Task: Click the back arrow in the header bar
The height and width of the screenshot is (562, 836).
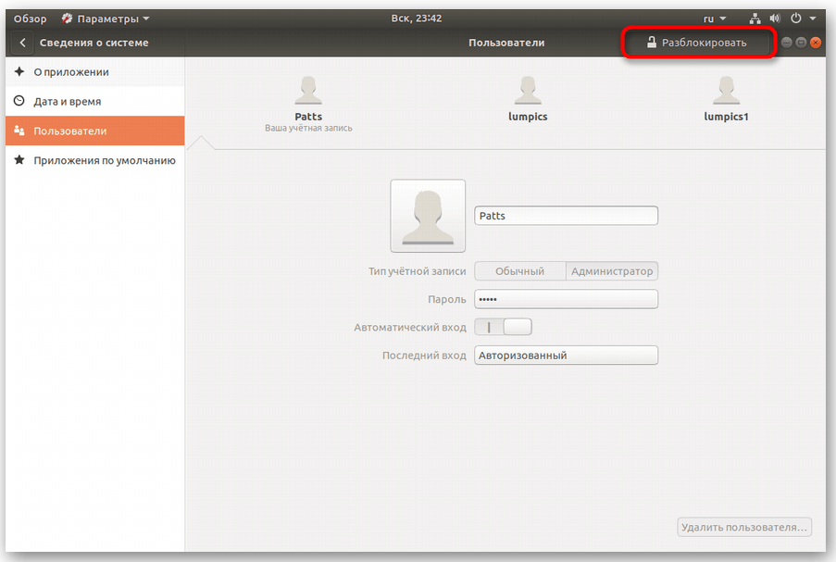Action: [22, 43]
